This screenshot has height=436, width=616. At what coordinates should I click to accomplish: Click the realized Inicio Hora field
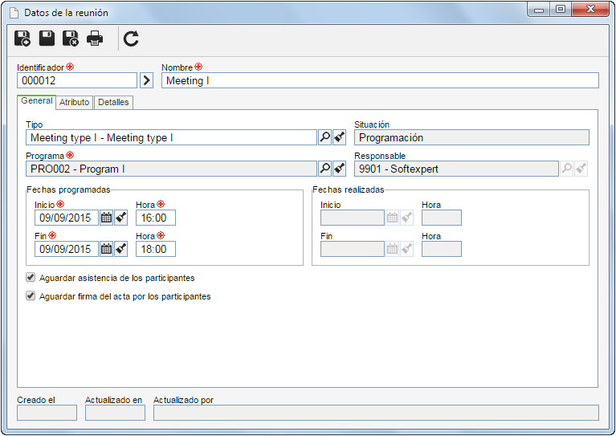click(442, 218)
